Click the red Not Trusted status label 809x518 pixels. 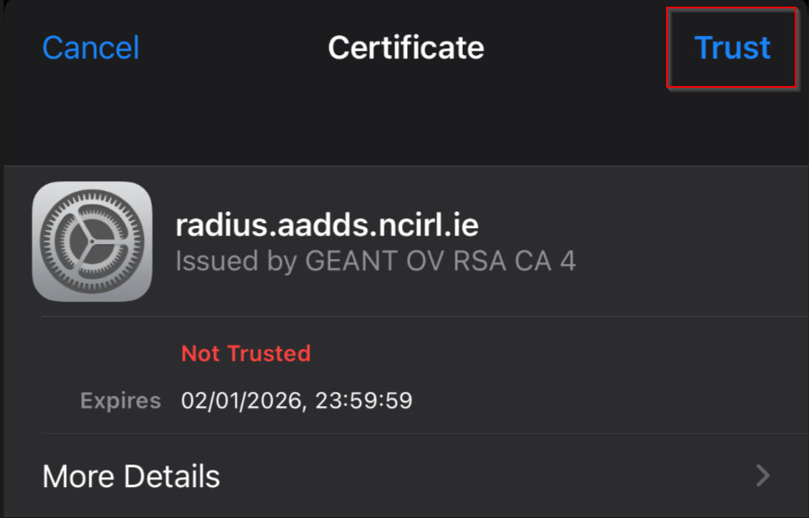246,353
